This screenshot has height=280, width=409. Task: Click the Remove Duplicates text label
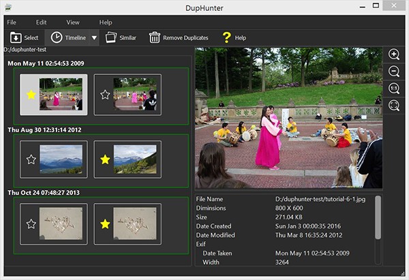(185, 37)
